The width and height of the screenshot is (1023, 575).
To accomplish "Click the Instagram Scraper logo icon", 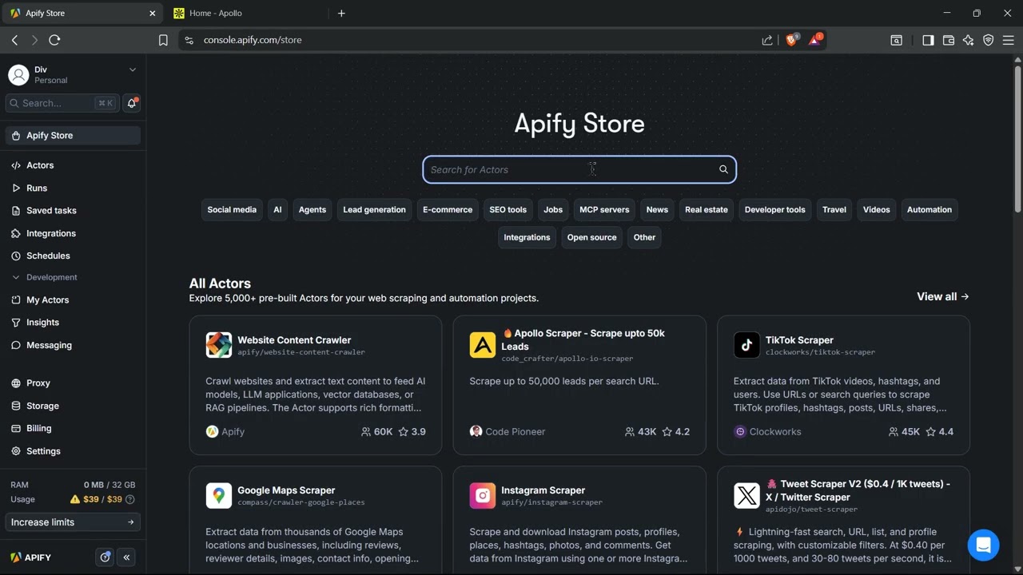I will click(482, 495).
